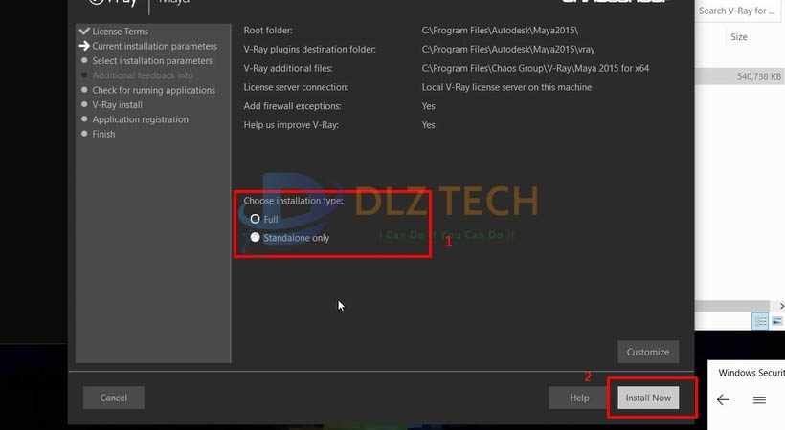Click the Add firewall exceptions label

pos(292,106)
